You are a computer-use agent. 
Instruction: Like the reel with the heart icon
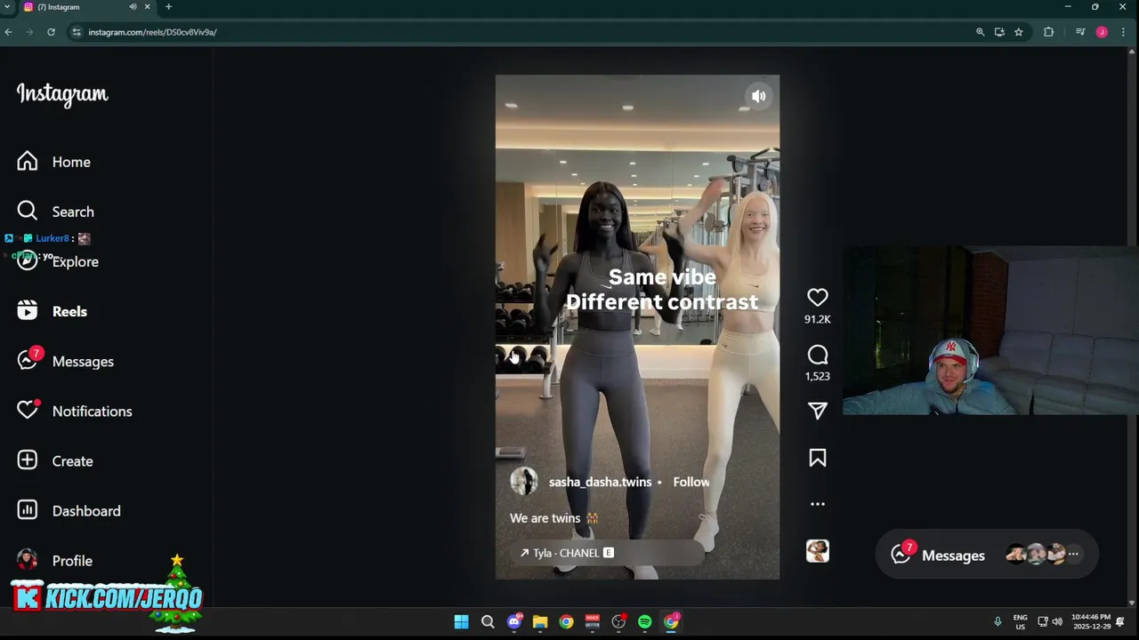817,298
